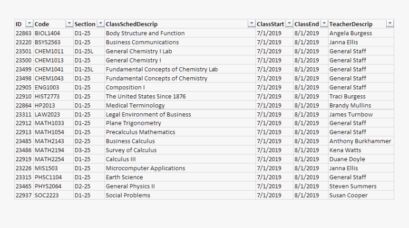Select the SOC2223 code cell
This screenshot has height=228, width=409.
coord(47,195)
